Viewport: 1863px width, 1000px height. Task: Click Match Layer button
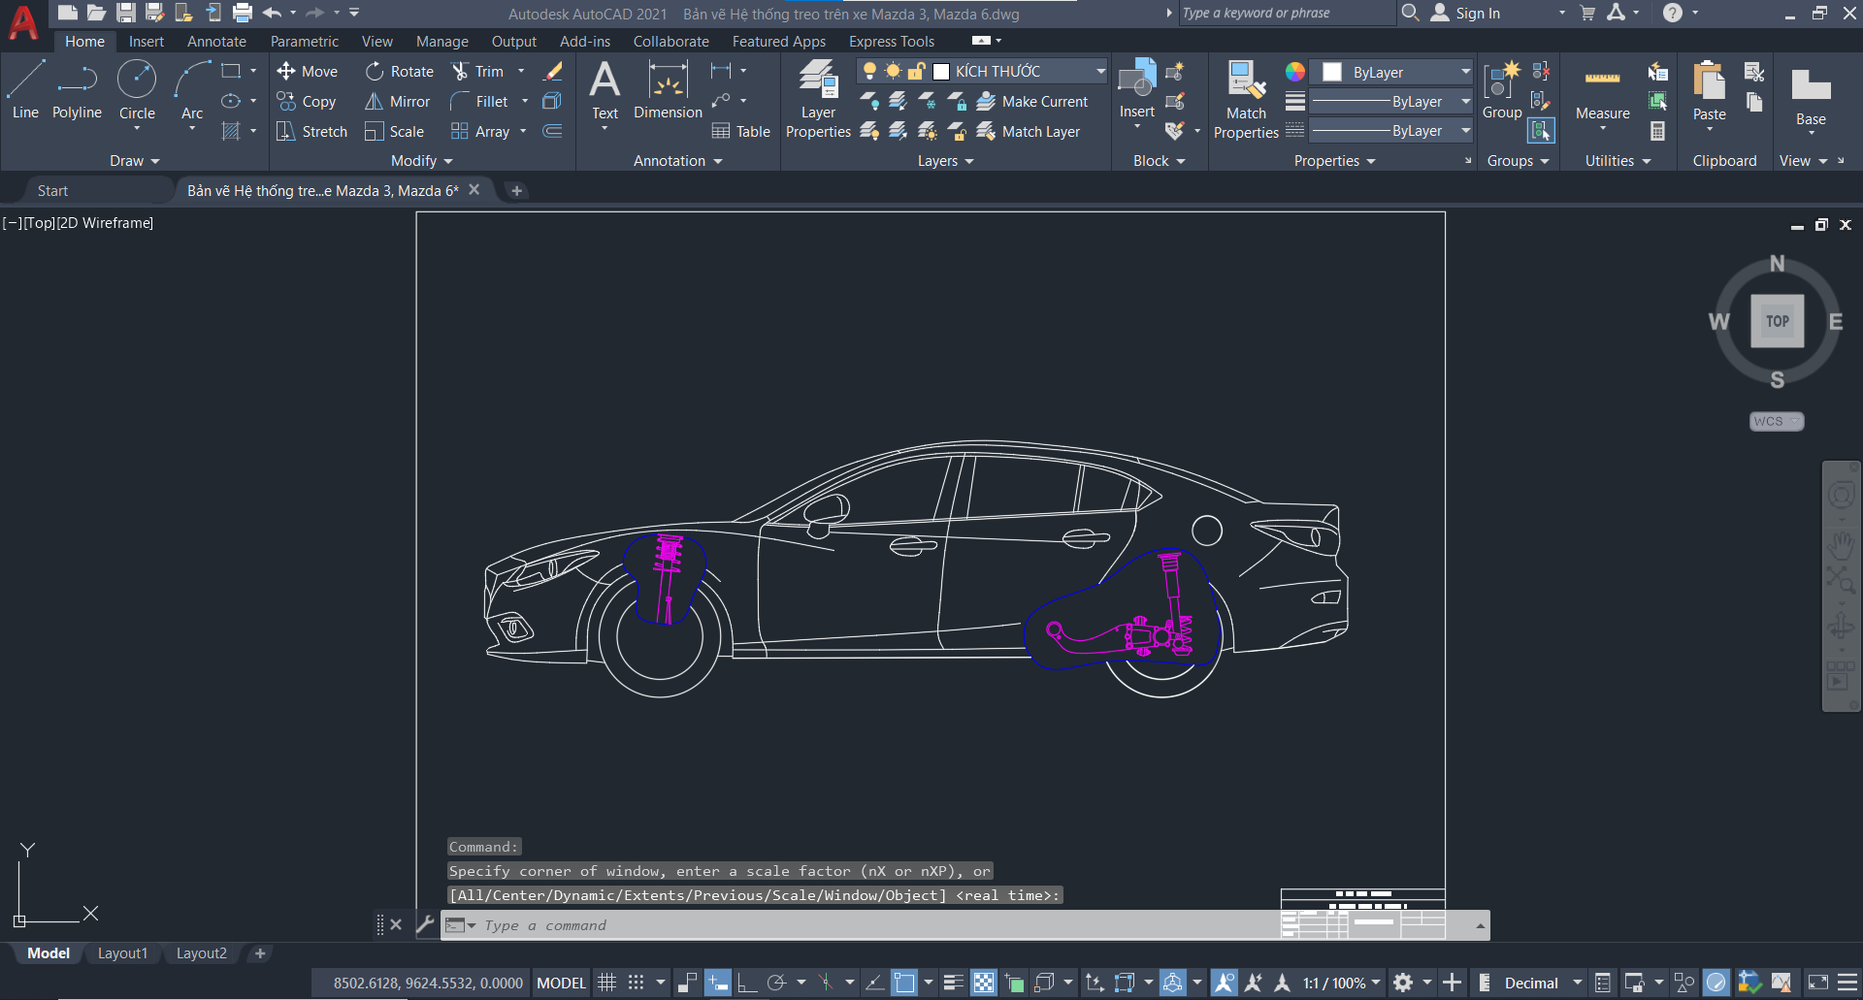(1028, 131)
